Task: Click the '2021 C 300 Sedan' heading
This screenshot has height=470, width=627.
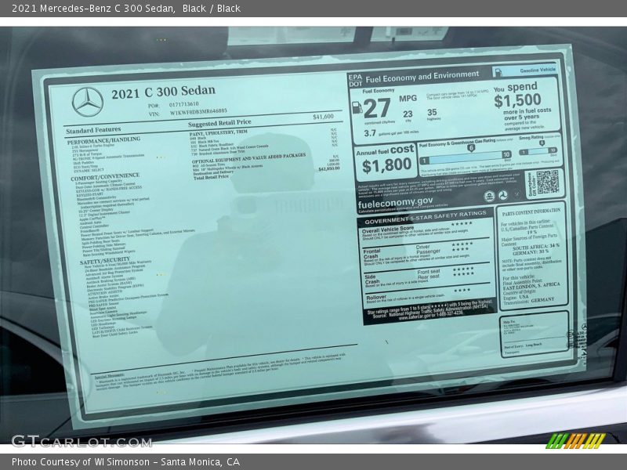Action: tap(163, 92)
